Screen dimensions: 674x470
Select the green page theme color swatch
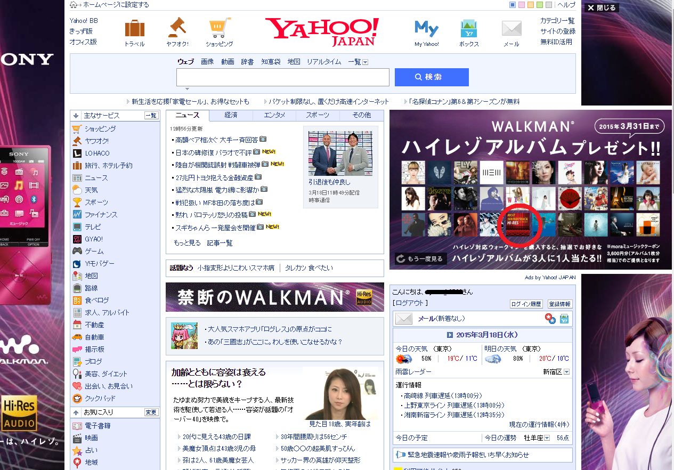click(540, 5)
